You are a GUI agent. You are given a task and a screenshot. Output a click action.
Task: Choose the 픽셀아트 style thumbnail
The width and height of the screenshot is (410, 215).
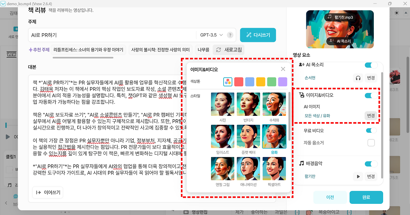click(274, 169)
